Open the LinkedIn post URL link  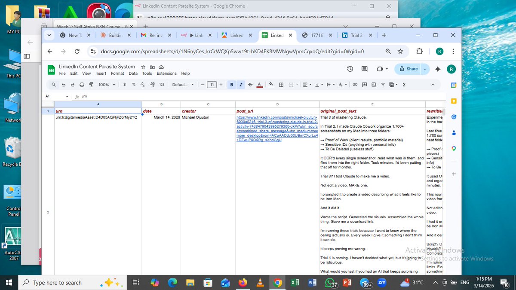click(x=277, y=128)
